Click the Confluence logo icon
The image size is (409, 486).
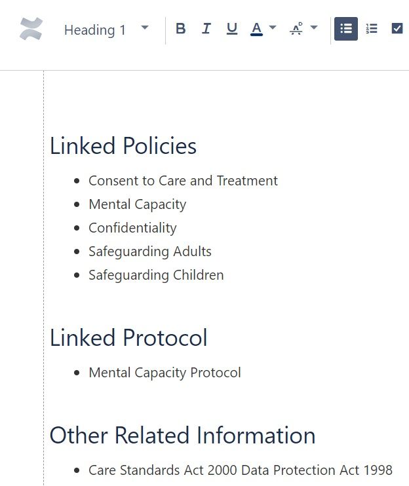[x=31, y=29]
